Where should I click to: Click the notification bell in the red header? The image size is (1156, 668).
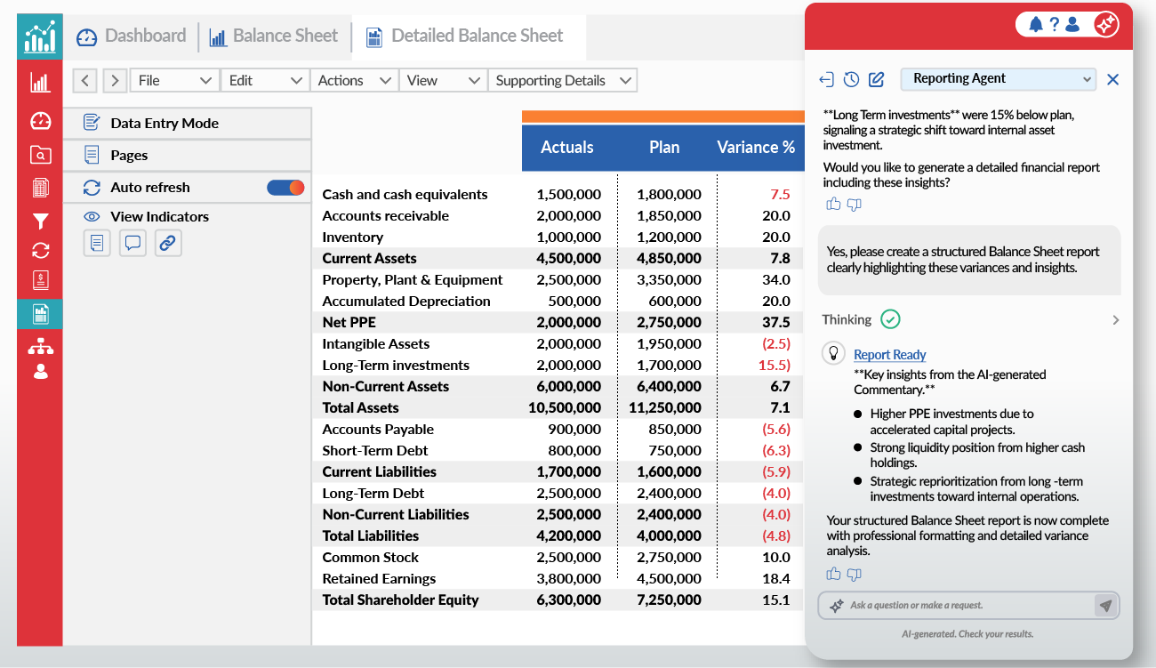[1036, 24]
